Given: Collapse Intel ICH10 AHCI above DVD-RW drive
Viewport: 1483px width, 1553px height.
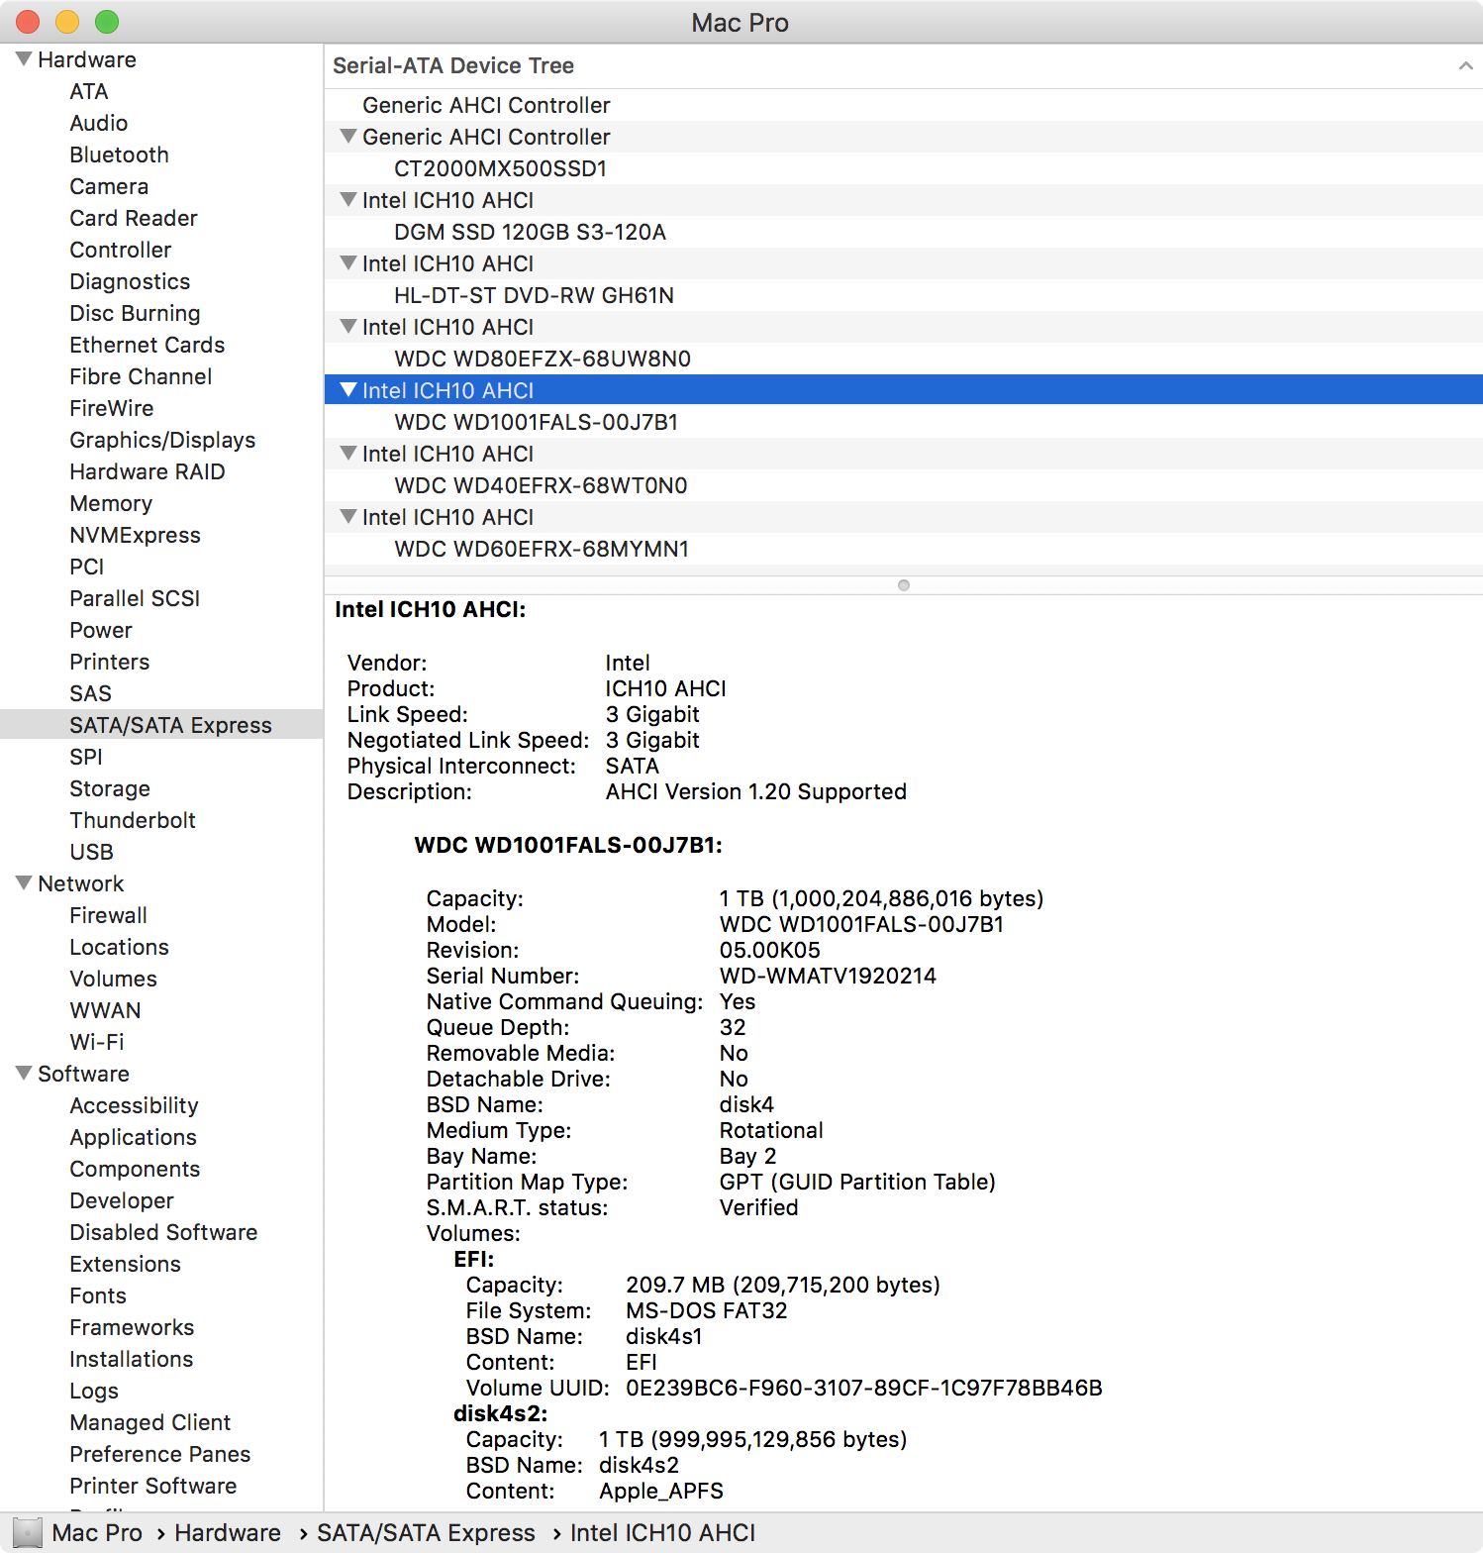Looking at the screenshot, I should click(348, 263).
